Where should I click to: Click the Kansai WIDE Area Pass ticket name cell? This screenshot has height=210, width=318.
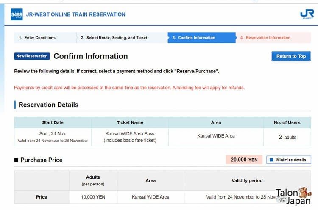[x=130, y=137]
